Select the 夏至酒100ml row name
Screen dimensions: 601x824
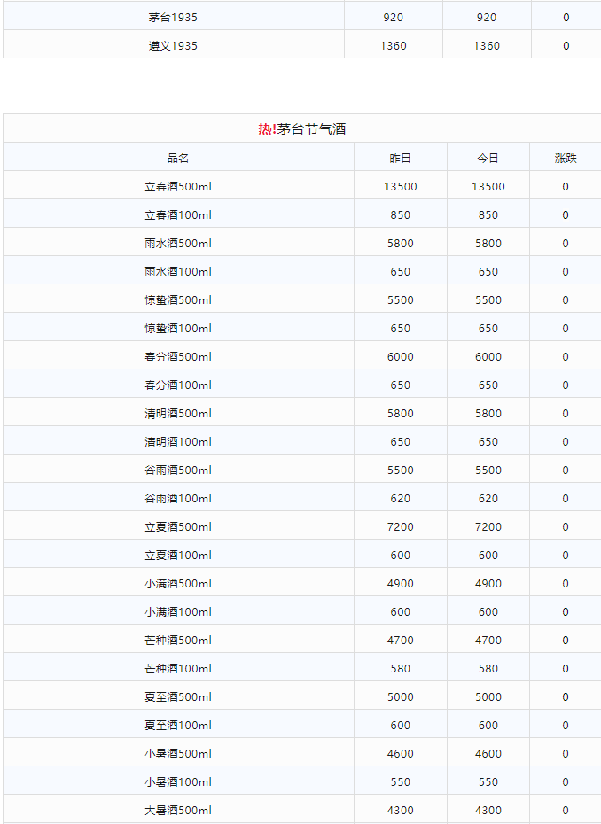pyautogui.click(x=178, y=726)
